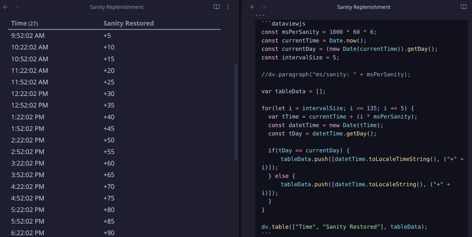Click the Sanity Restored column header
The image size is (472, 237).
click(129, 23)
